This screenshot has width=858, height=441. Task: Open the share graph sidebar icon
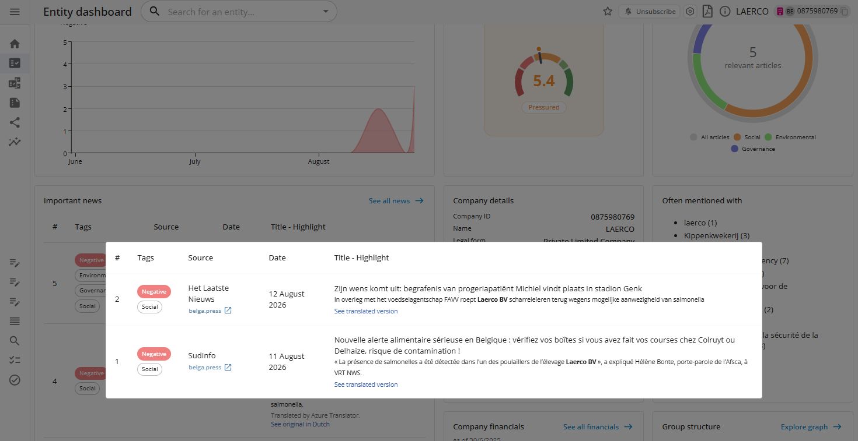(15, 122)
